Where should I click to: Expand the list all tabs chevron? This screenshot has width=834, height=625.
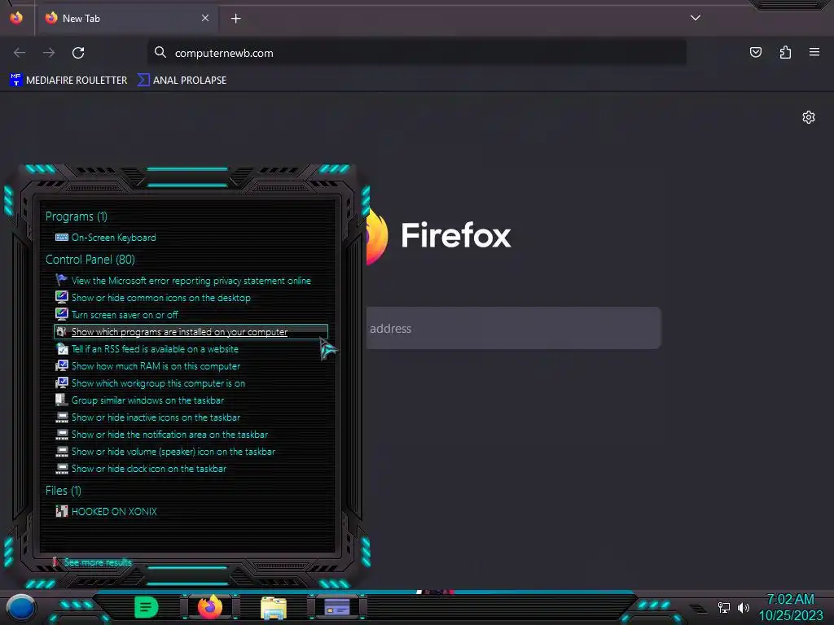point(696,18)
